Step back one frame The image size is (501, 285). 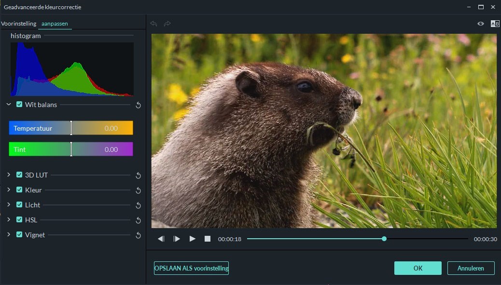pyautogui.click(x=161, y=239)
